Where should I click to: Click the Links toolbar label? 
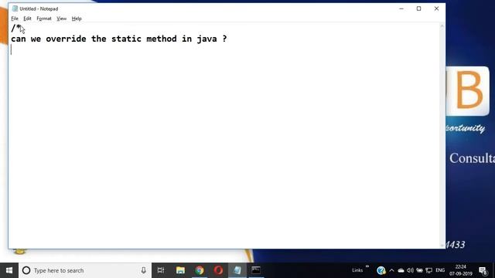[x=357, y=270]
